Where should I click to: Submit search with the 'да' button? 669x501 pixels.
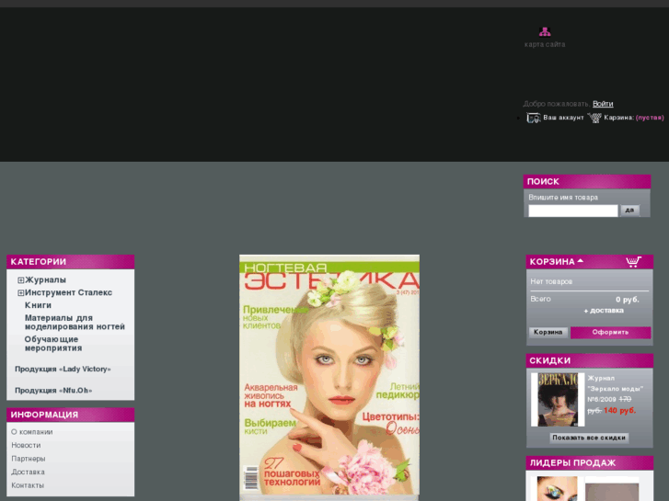click(629, 211)
